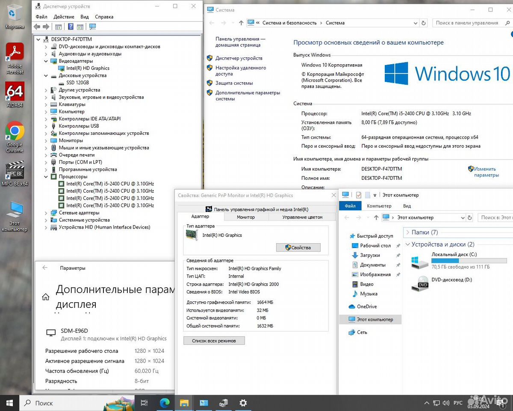
Task: Click the scan for hardware changes monitor icon
Action: coord(92,27)
